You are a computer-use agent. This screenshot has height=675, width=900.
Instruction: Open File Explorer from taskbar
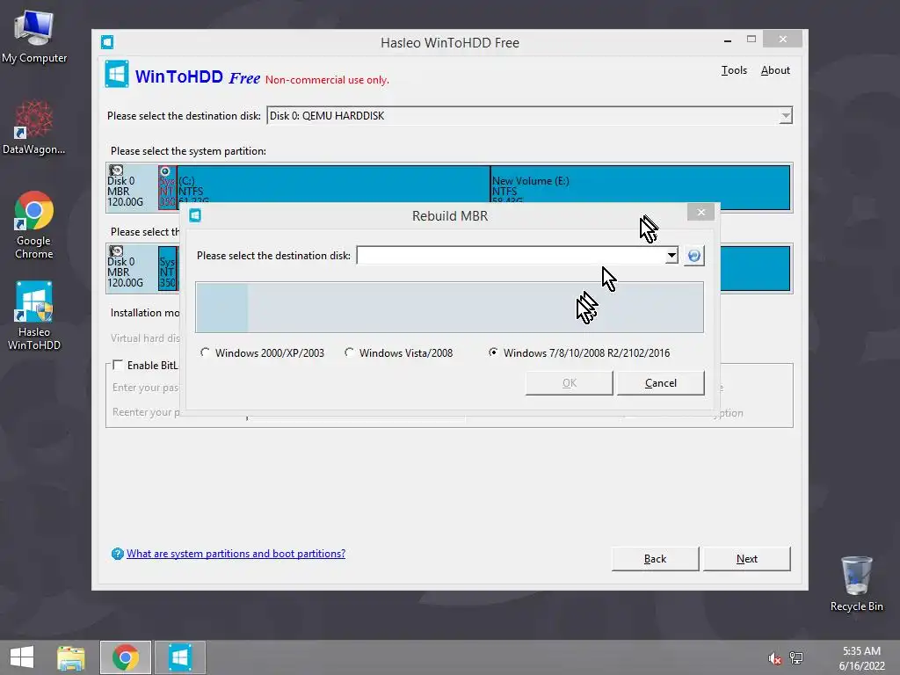pyautogui.click(x=71, y=657)
